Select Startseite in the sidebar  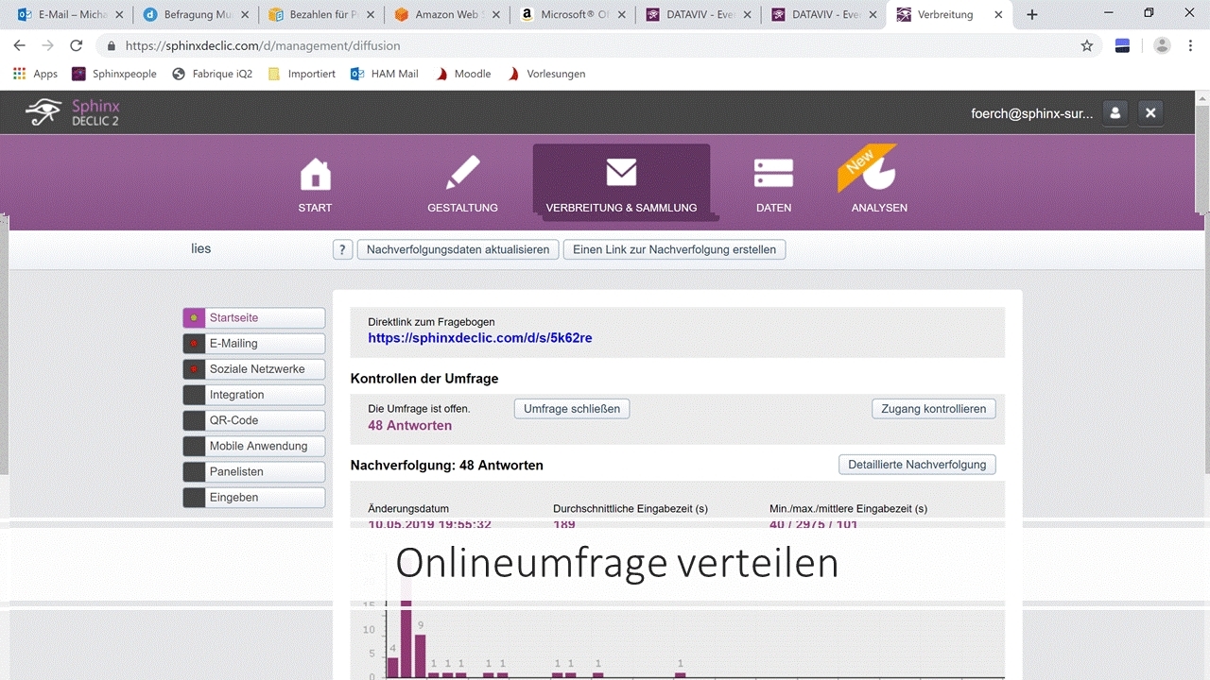(253, 318)
